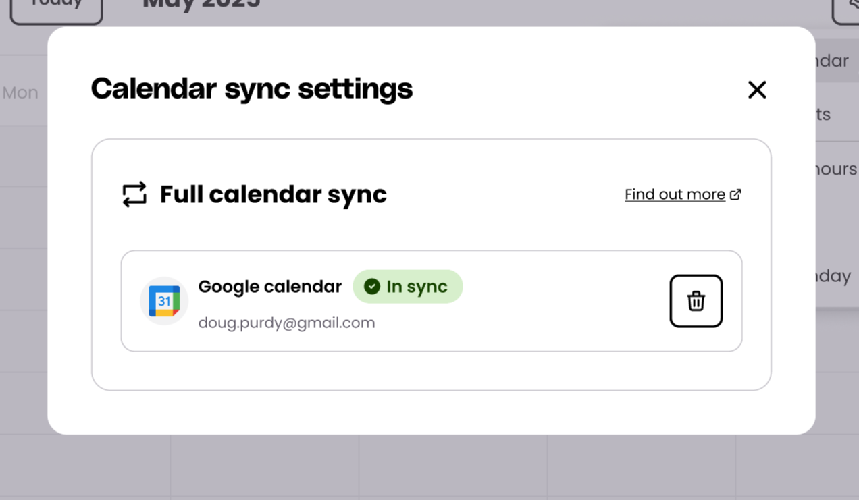Click the Google Calendar logo icon
Viewport: 859px width, 500px height.
[x=164, y=301]
